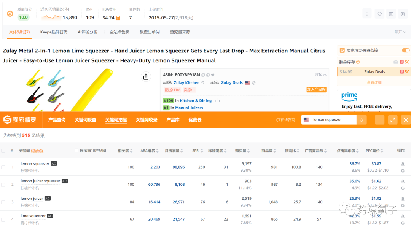Click the help icon next to 剩余库存
The width and height of the screenshot is (411, 228).
(358, 62)
